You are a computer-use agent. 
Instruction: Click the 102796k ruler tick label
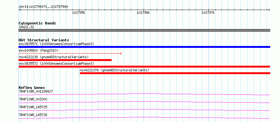coord(143,13)
